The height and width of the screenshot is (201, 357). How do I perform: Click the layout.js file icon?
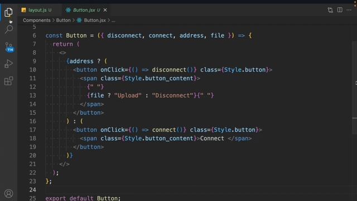point(23,10)
